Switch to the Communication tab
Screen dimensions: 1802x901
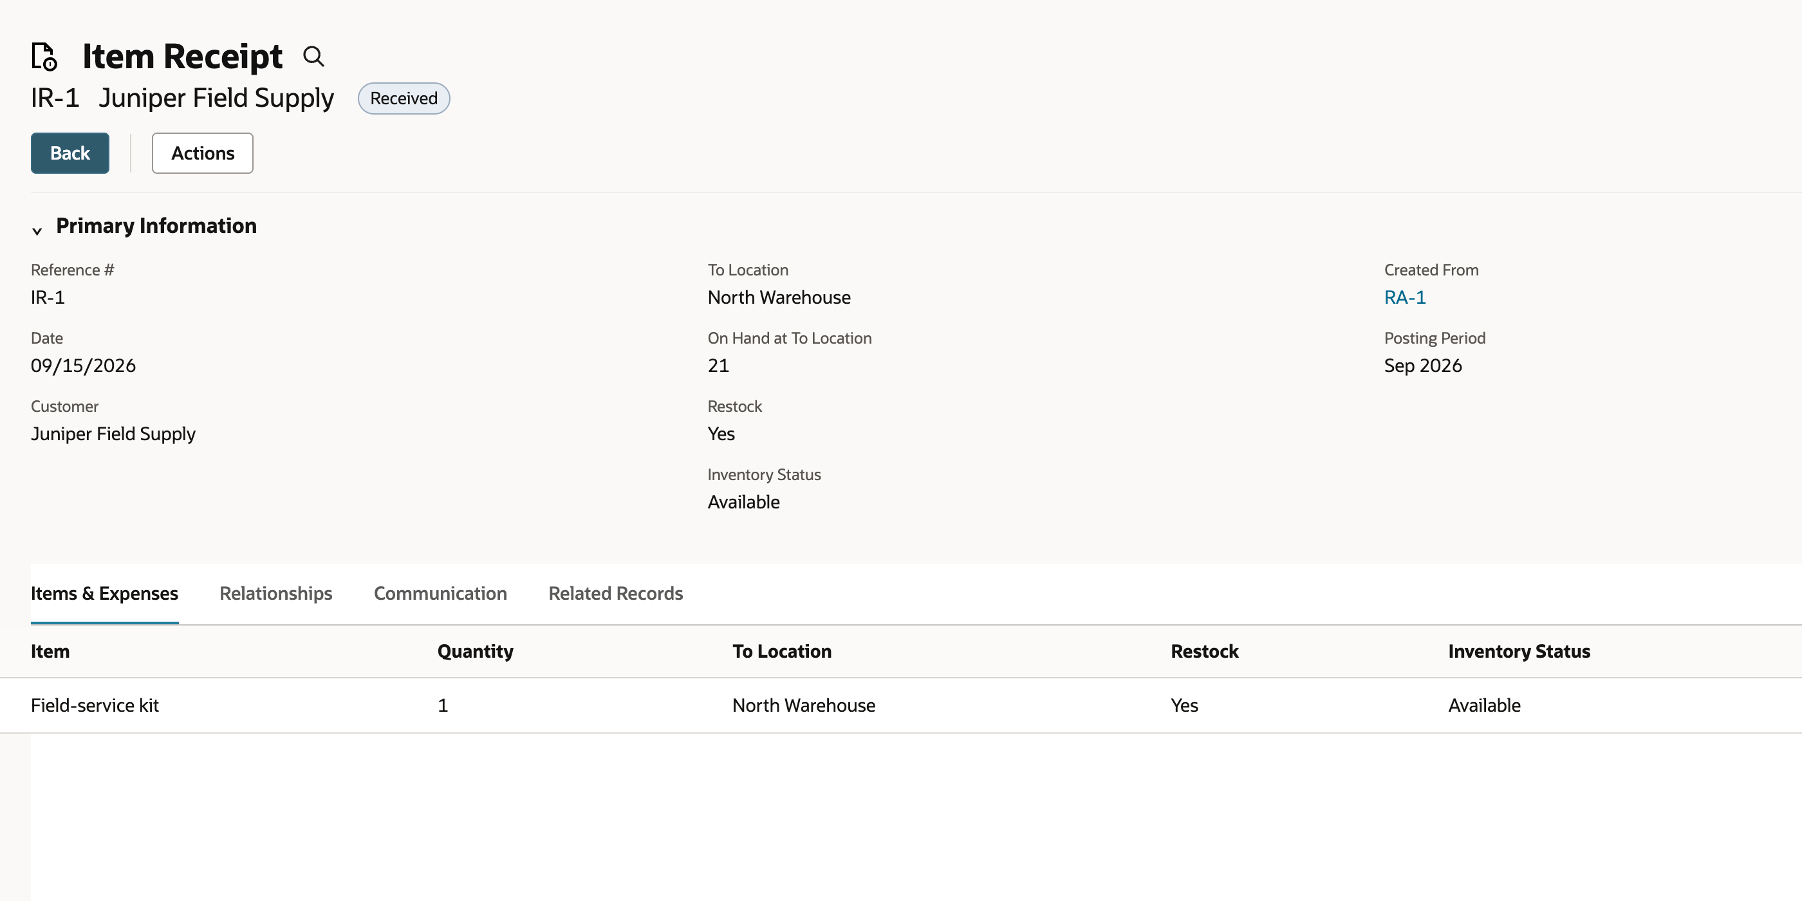[441, 593]
